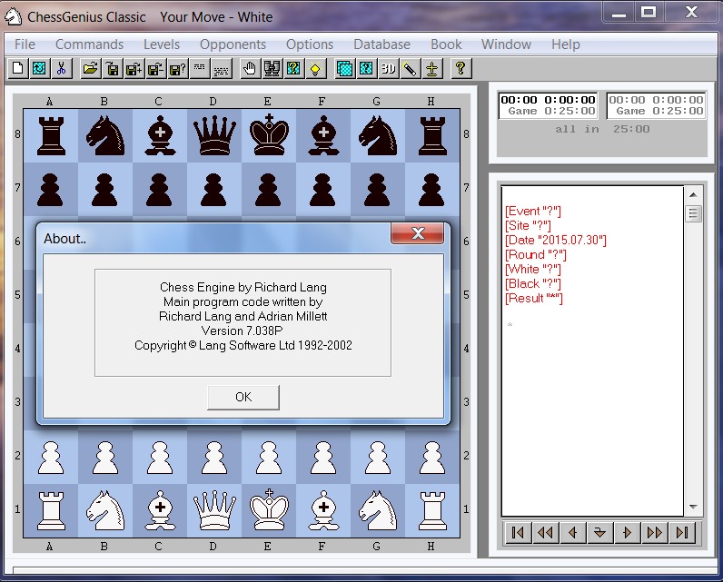Click the open-folder toolbar icon
This screenshot has width=723, height=582.
tap(91, 69)
